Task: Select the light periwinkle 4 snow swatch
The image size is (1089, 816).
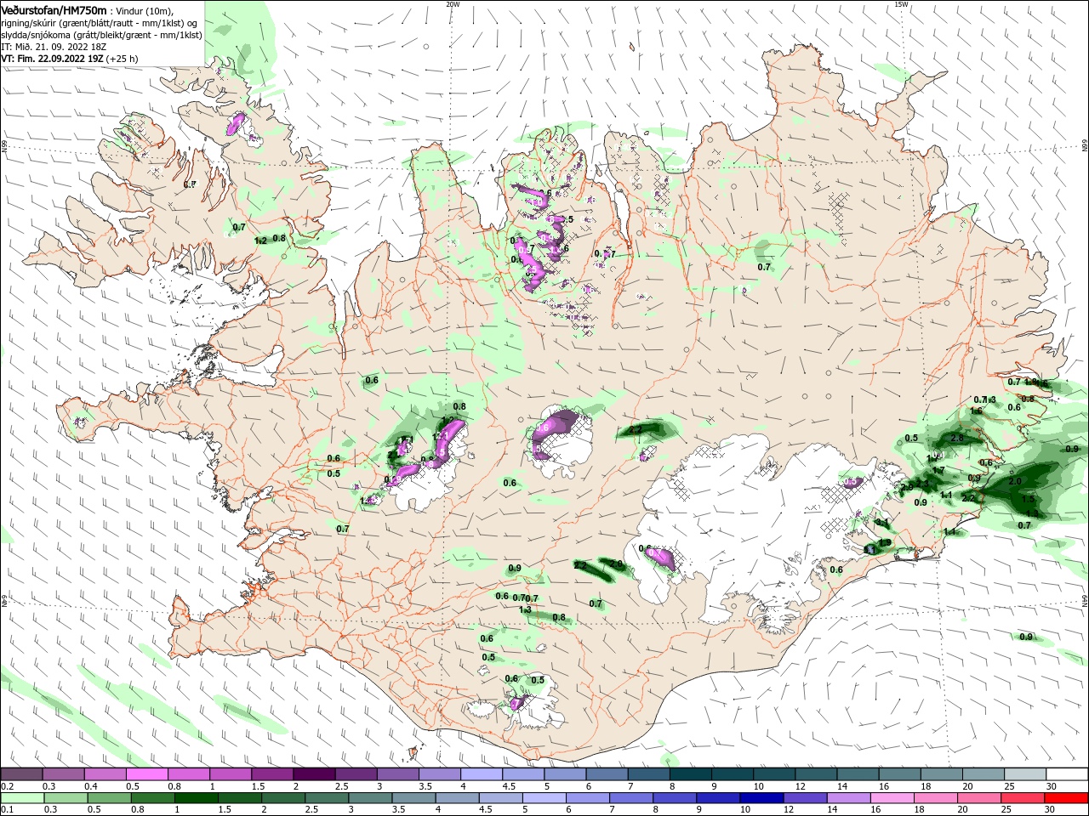Action: coord(481,774)
